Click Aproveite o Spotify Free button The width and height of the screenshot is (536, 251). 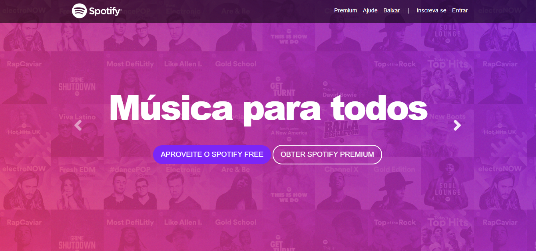[212, 154]
